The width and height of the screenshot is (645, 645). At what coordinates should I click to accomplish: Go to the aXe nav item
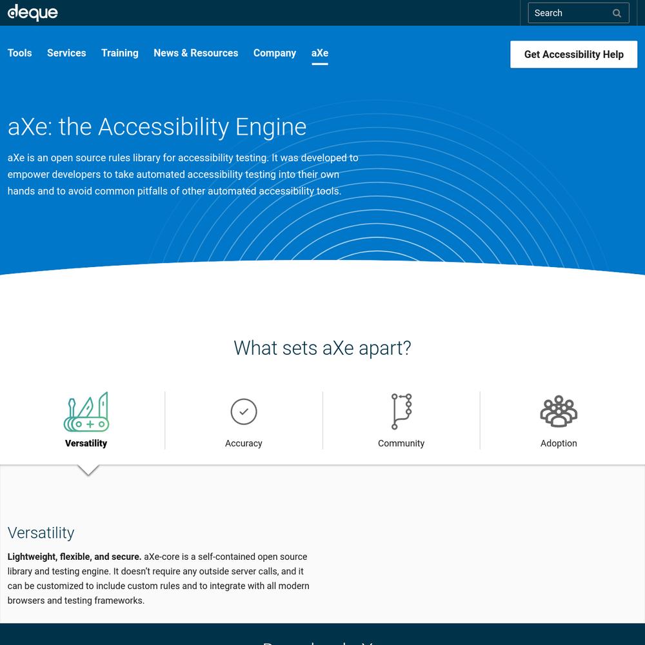pyautogui.click(x=320, y=53)
